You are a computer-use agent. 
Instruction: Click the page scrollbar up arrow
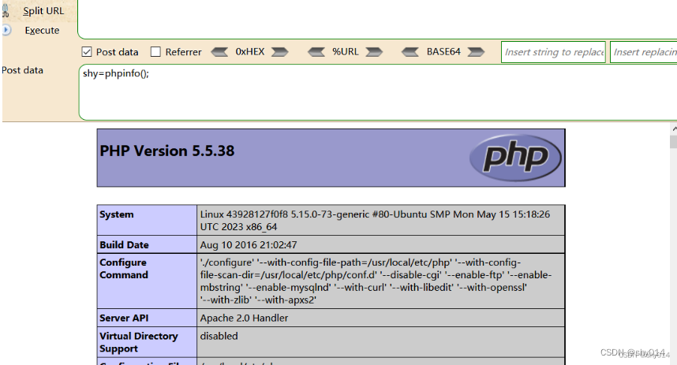click(x=674, y=128)
